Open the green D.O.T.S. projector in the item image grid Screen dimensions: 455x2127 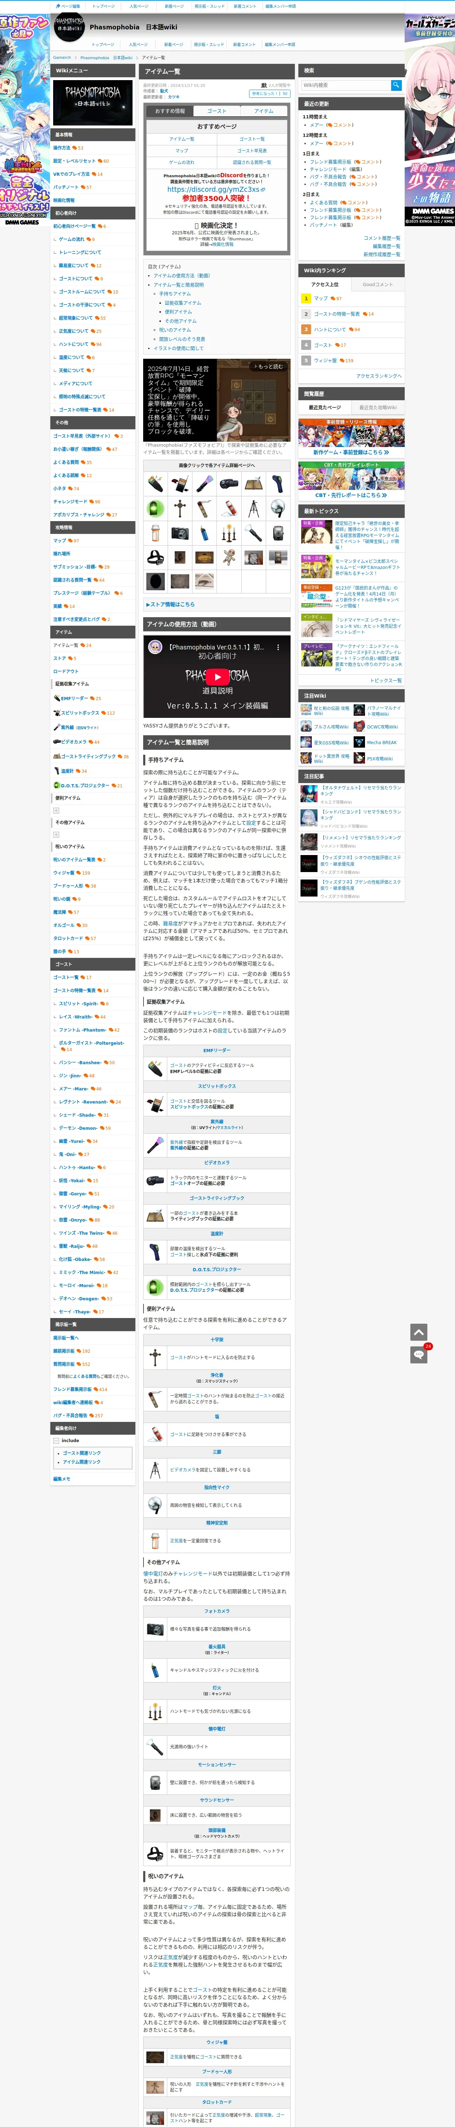coord(155,509)
